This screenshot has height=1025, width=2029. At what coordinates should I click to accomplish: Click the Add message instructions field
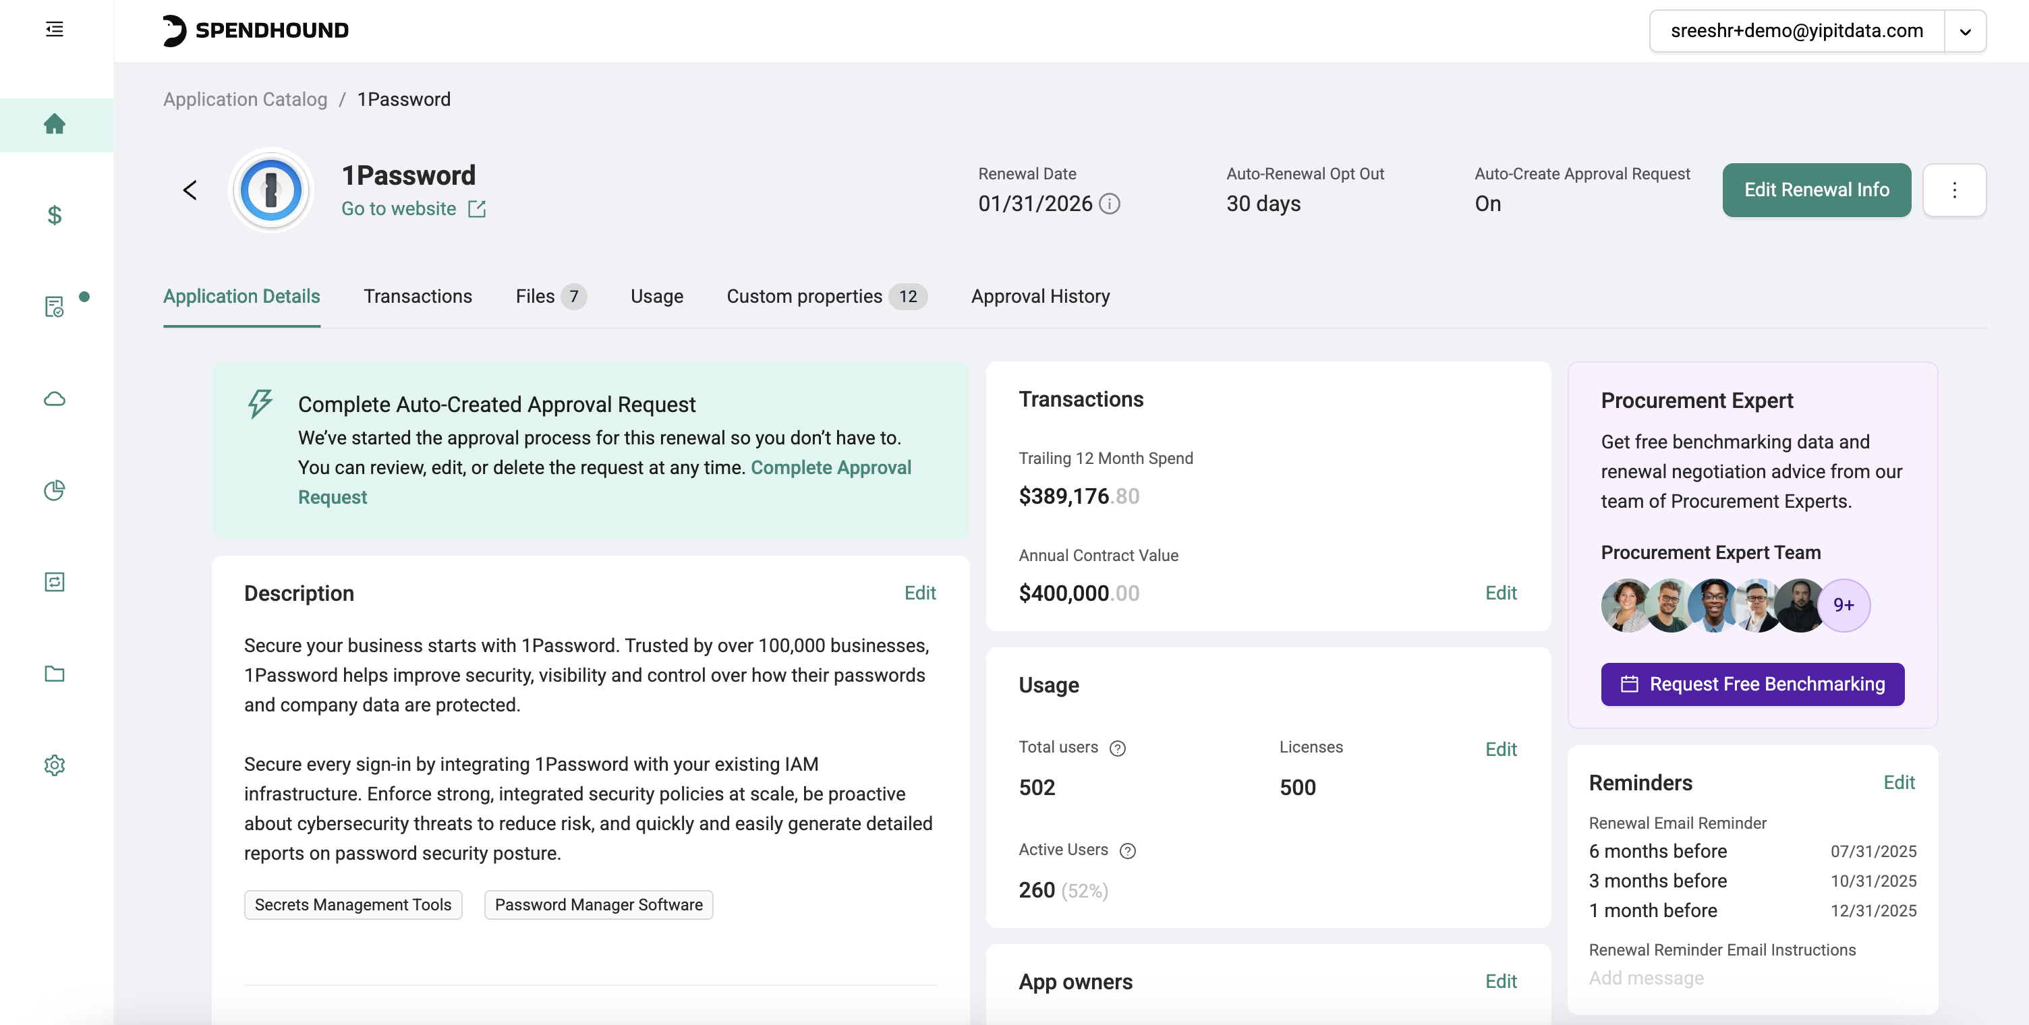(1646, 978)
